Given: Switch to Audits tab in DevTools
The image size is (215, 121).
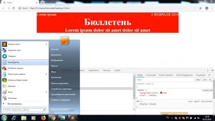Looking at the screenshot, I should (x=117, y=70).
